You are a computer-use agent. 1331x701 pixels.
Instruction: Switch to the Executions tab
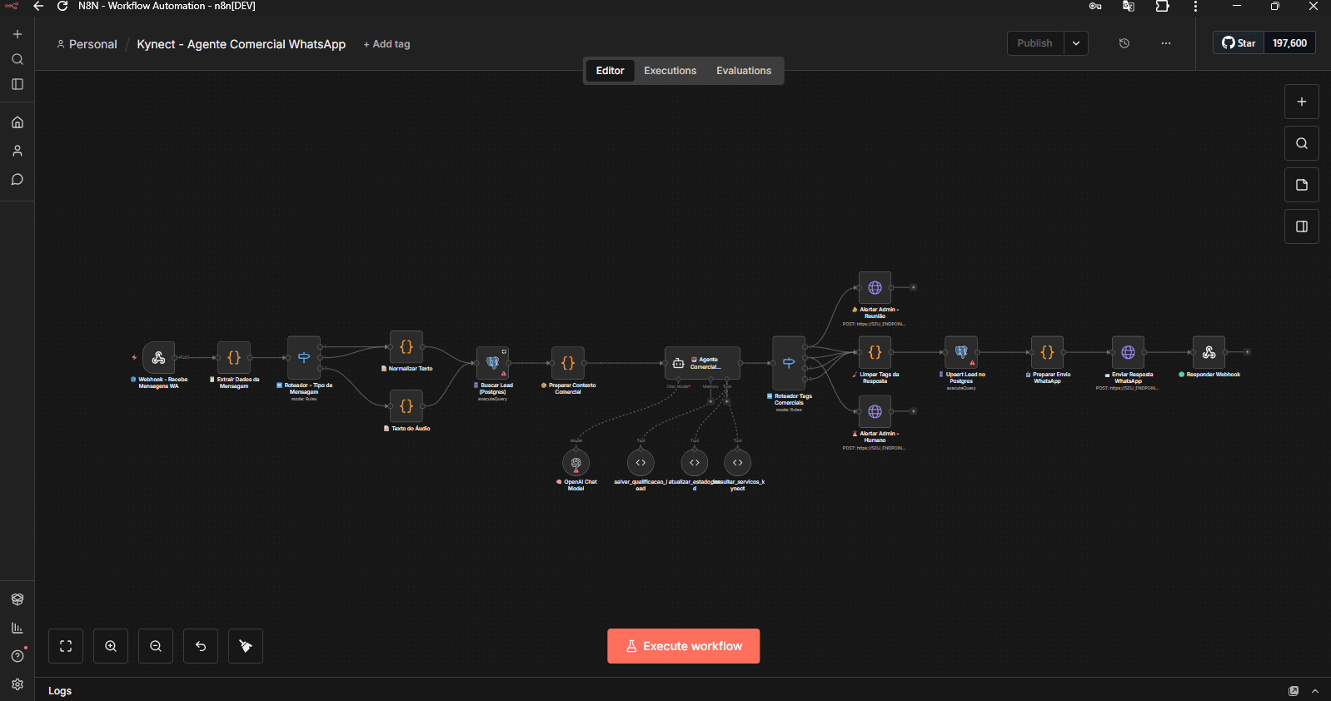670,71
